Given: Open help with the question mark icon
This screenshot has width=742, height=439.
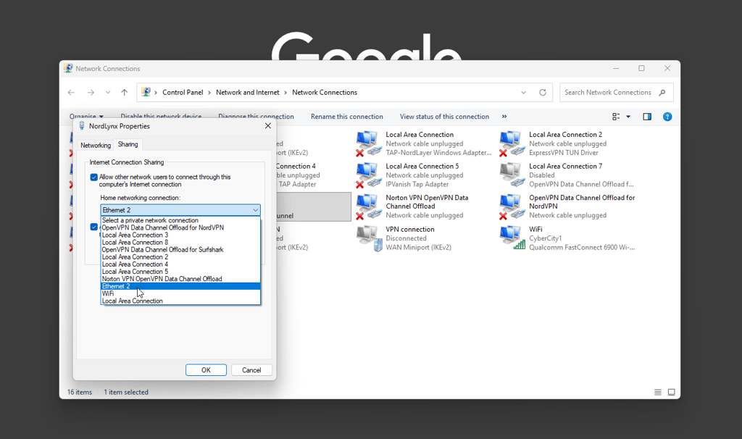Looking at the screenshot, I should 667,117.
